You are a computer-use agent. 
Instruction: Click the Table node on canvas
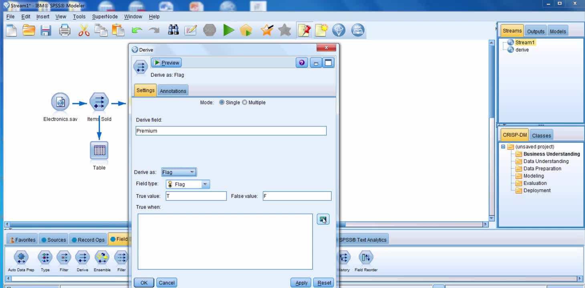coord(99,151)
